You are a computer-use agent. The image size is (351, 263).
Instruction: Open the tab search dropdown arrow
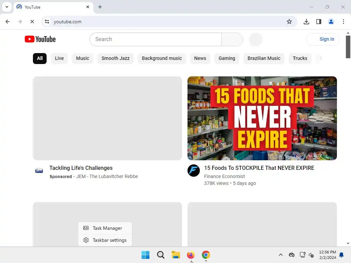coord(7,7)
